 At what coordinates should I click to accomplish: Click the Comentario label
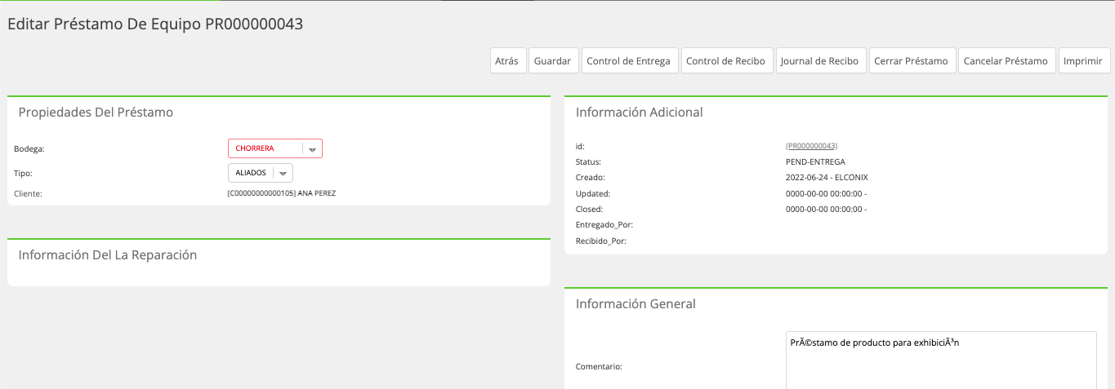[599, 367]
